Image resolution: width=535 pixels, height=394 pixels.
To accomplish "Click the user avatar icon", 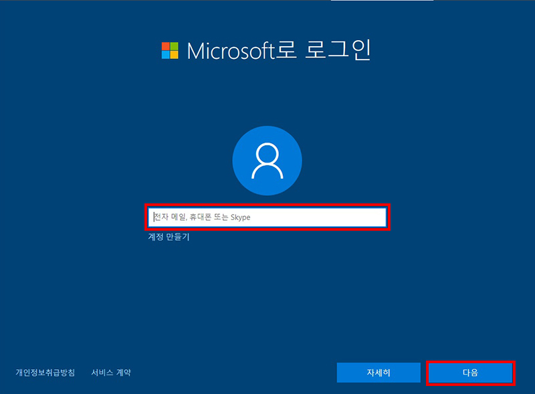I will (267, 161).
